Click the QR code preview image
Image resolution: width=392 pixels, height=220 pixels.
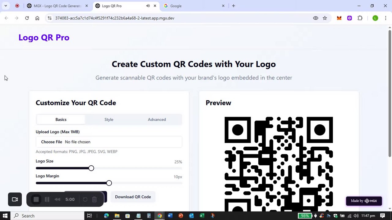coord(278,164)
